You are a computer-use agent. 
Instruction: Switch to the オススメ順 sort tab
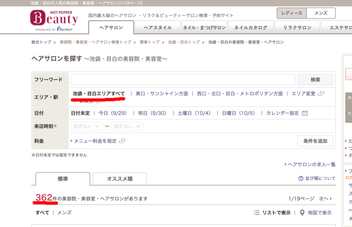click(120, 179)
